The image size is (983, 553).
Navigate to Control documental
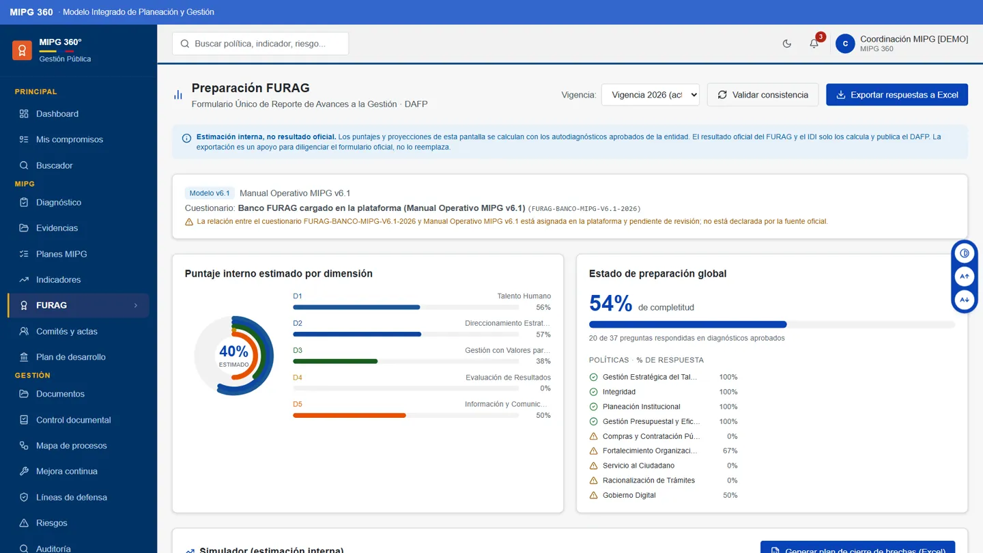79,420
